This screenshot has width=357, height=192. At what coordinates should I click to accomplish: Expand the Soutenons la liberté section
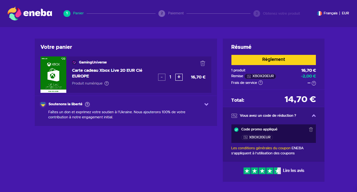coord(206,104)
